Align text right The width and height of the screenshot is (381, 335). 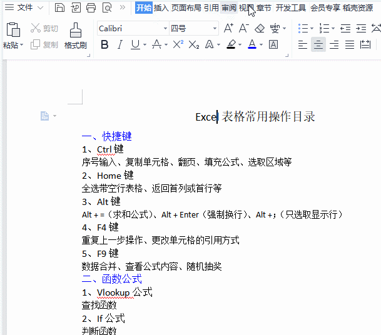334,44
